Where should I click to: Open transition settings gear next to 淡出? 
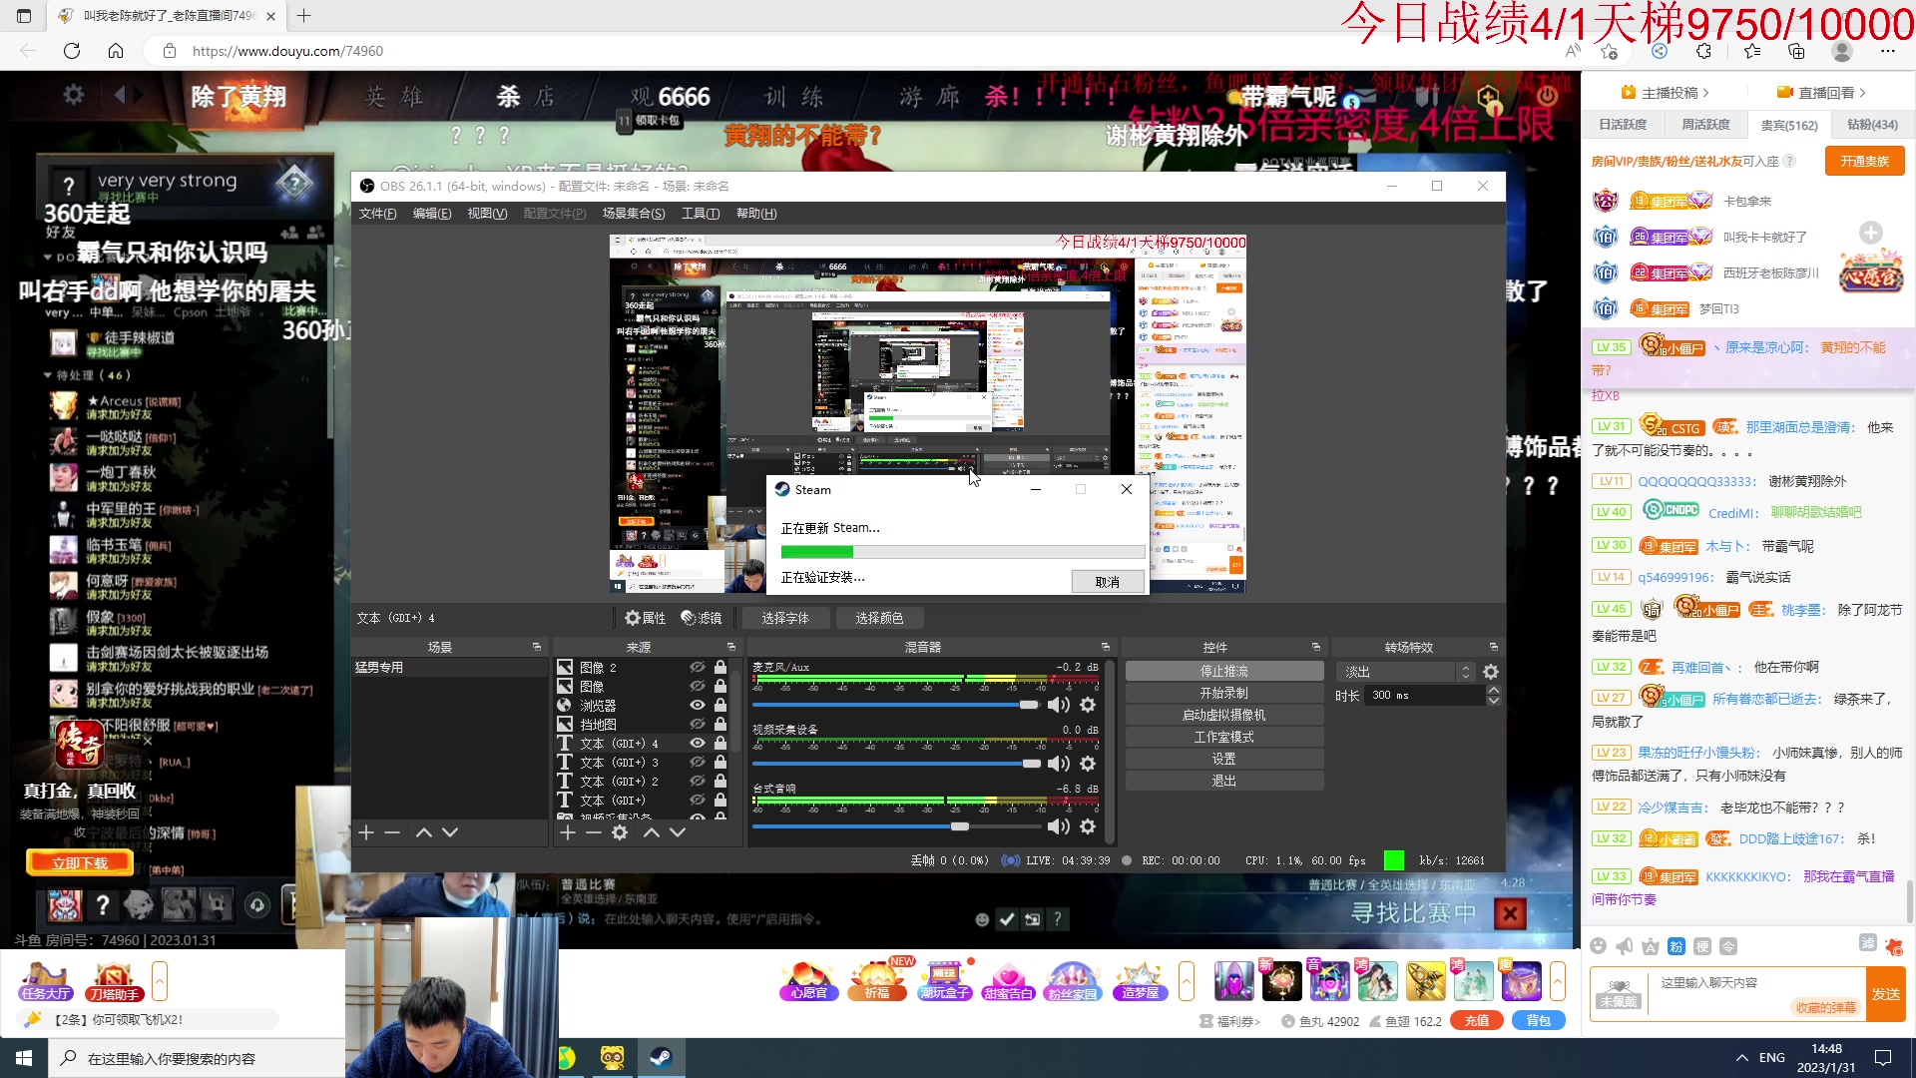pyautogui.click(x=1491, y=672)
